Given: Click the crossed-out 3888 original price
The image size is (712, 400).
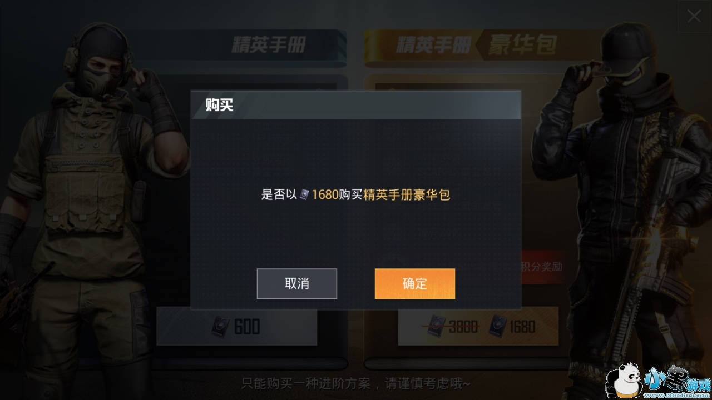Looking at the screenshot, I should [x=463, y=327].
